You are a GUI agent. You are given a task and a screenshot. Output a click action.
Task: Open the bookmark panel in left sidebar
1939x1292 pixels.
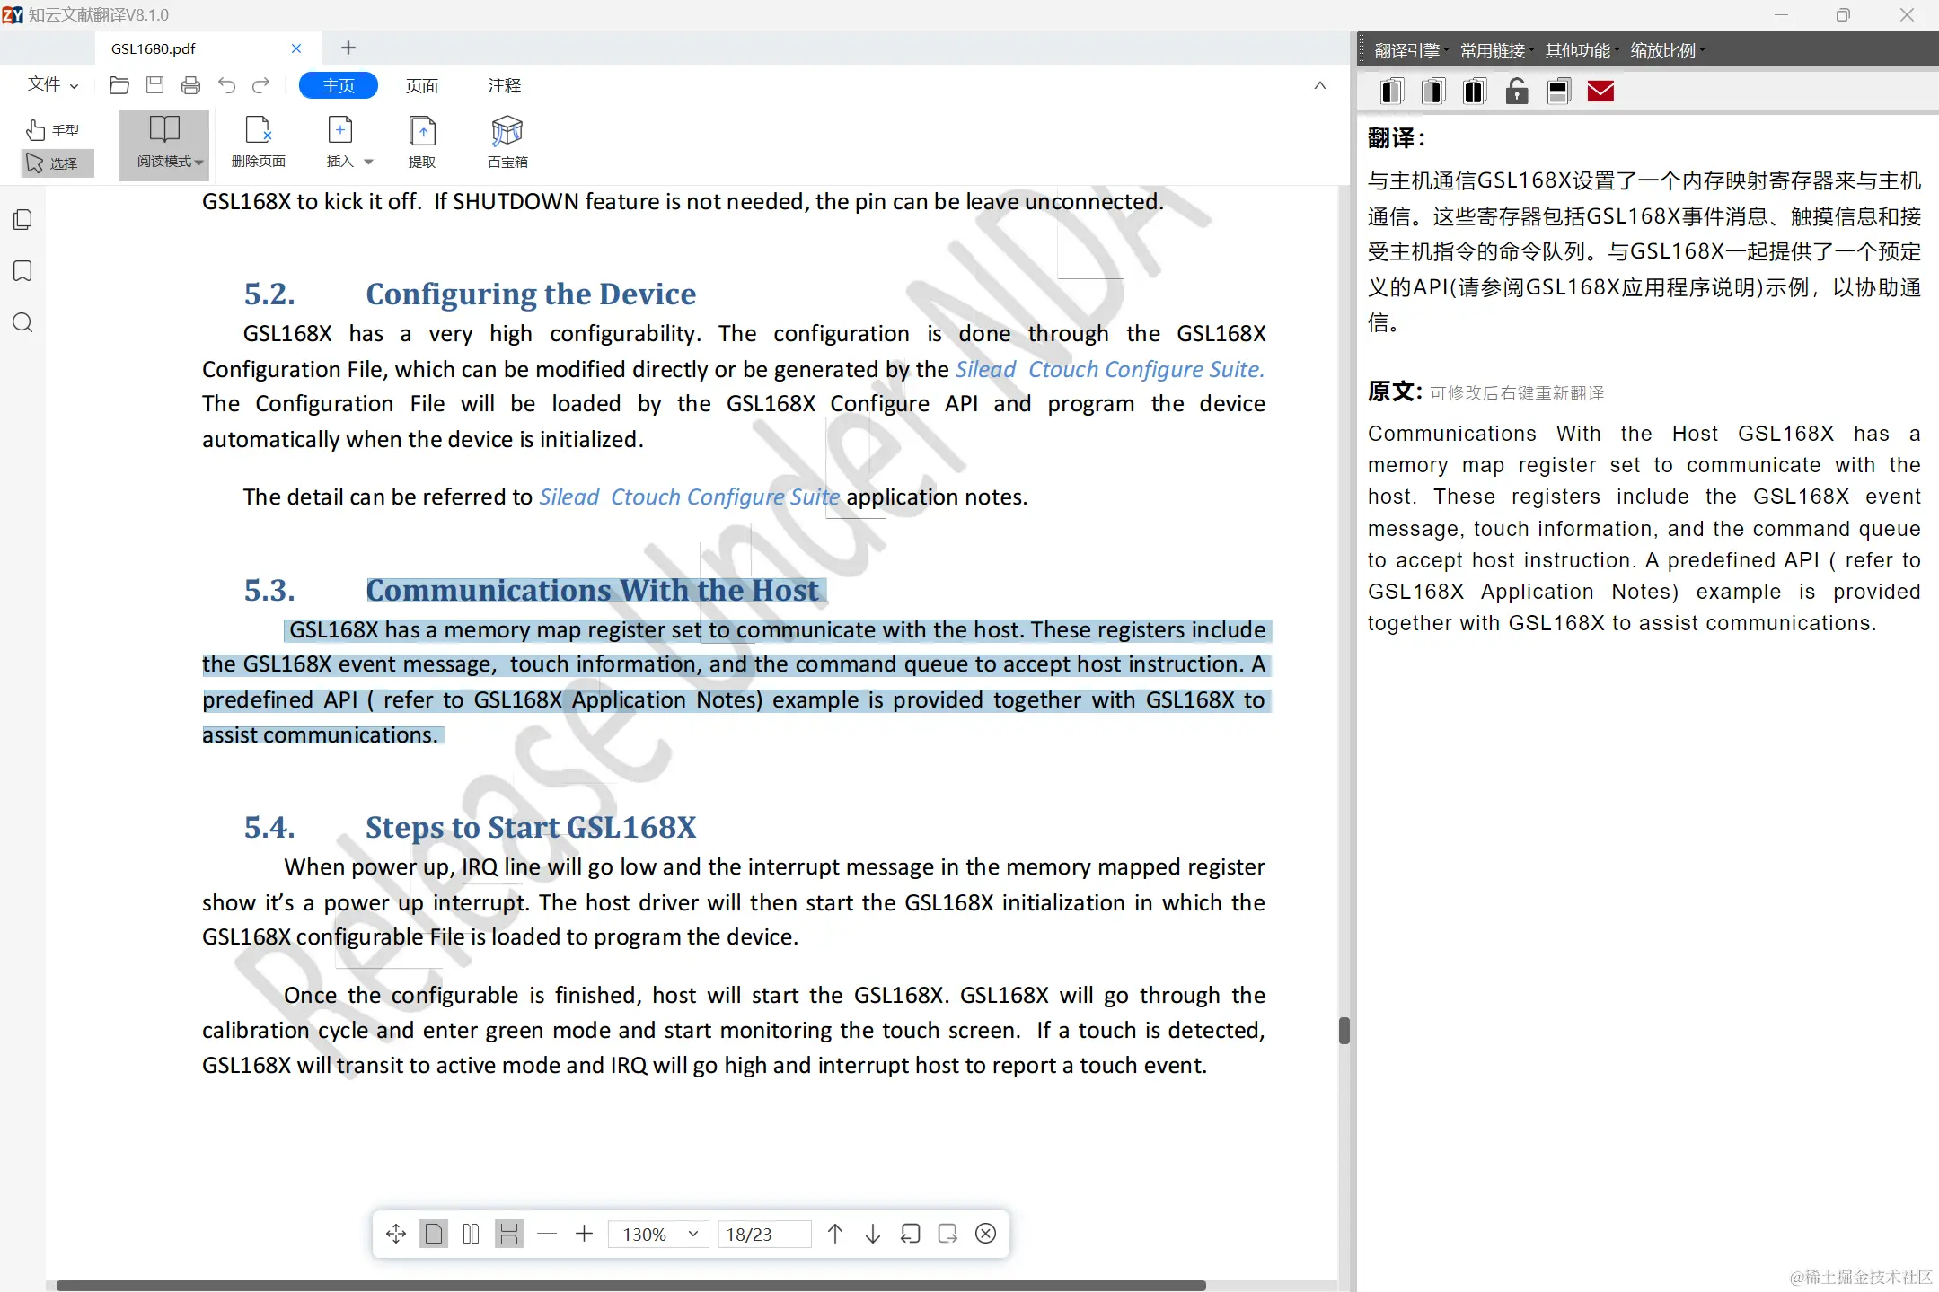(23, 271)
